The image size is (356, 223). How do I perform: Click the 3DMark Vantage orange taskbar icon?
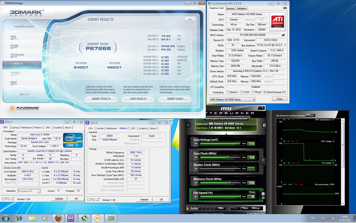coord(98,218)
